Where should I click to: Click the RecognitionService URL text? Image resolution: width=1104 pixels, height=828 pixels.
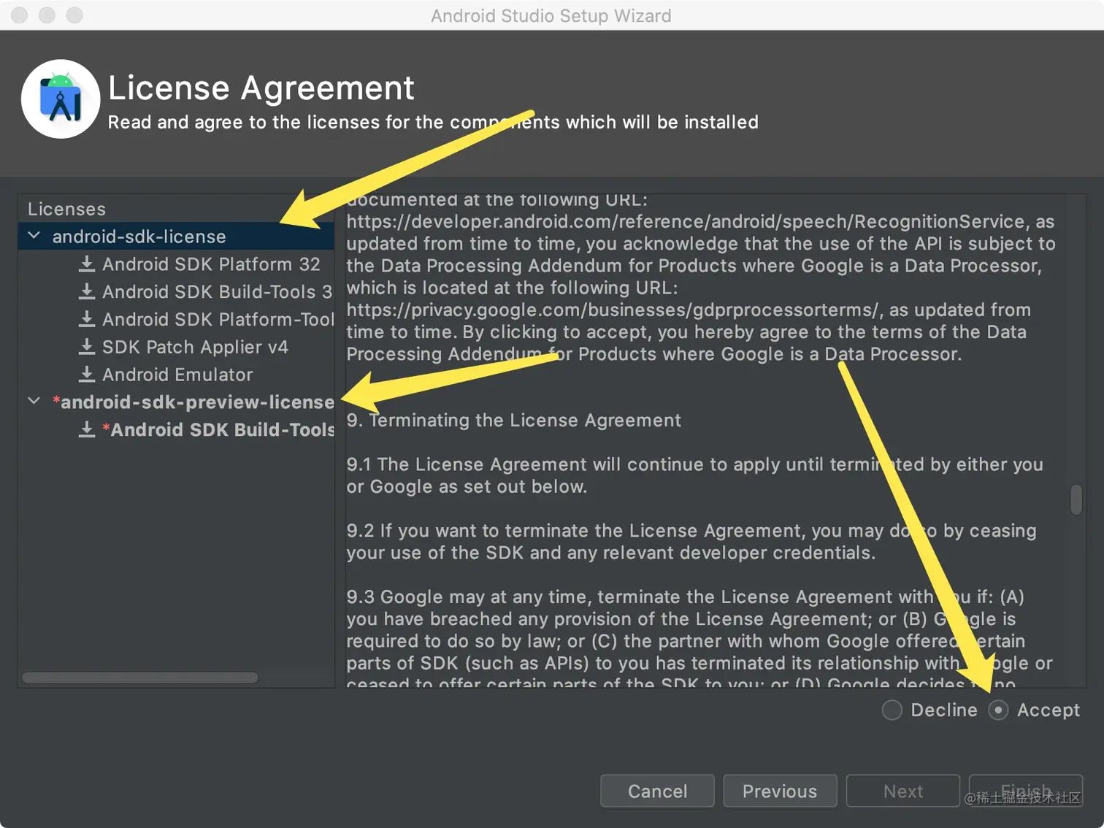(686, 221)
